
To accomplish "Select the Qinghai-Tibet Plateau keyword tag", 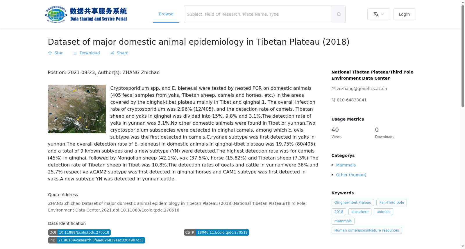I will tap(353, 203).
